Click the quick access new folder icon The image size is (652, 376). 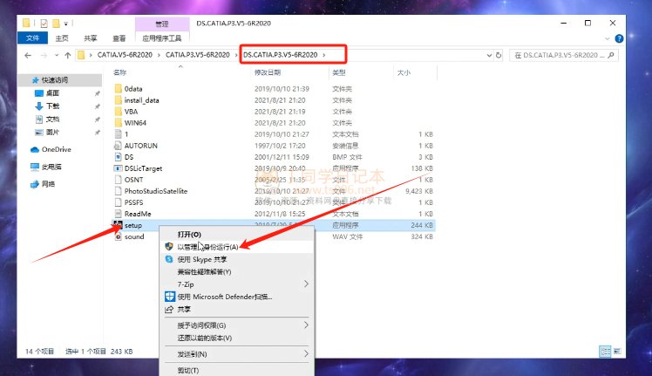coord(56,24)
